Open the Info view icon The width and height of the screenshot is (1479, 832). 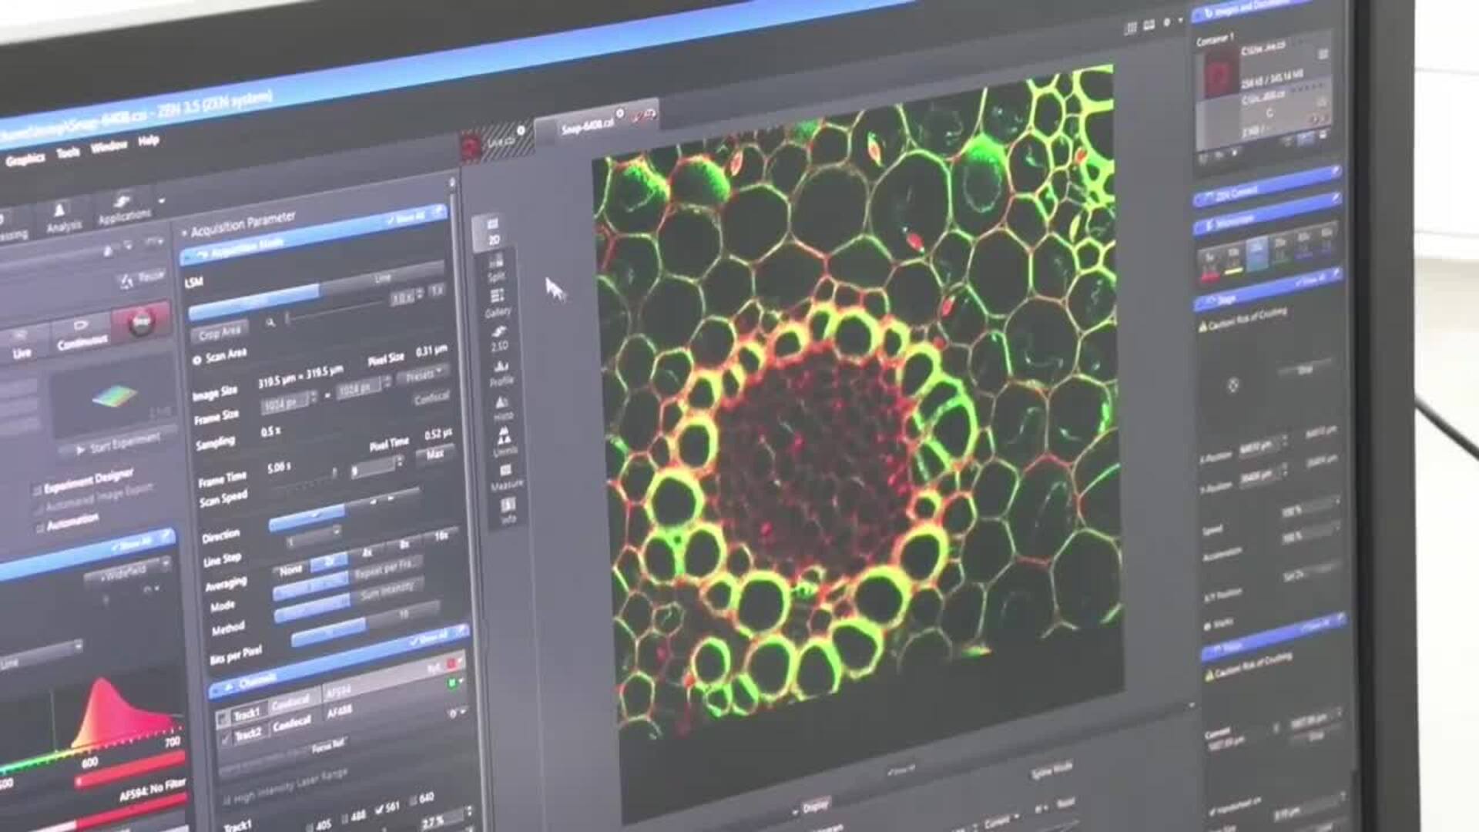pyautogui.click(x=508, y=510)
